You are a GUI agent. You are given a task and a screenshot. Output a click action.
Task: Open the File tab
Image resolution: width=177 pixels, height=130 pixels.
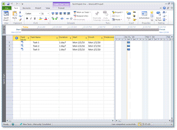tap(7, 8)
